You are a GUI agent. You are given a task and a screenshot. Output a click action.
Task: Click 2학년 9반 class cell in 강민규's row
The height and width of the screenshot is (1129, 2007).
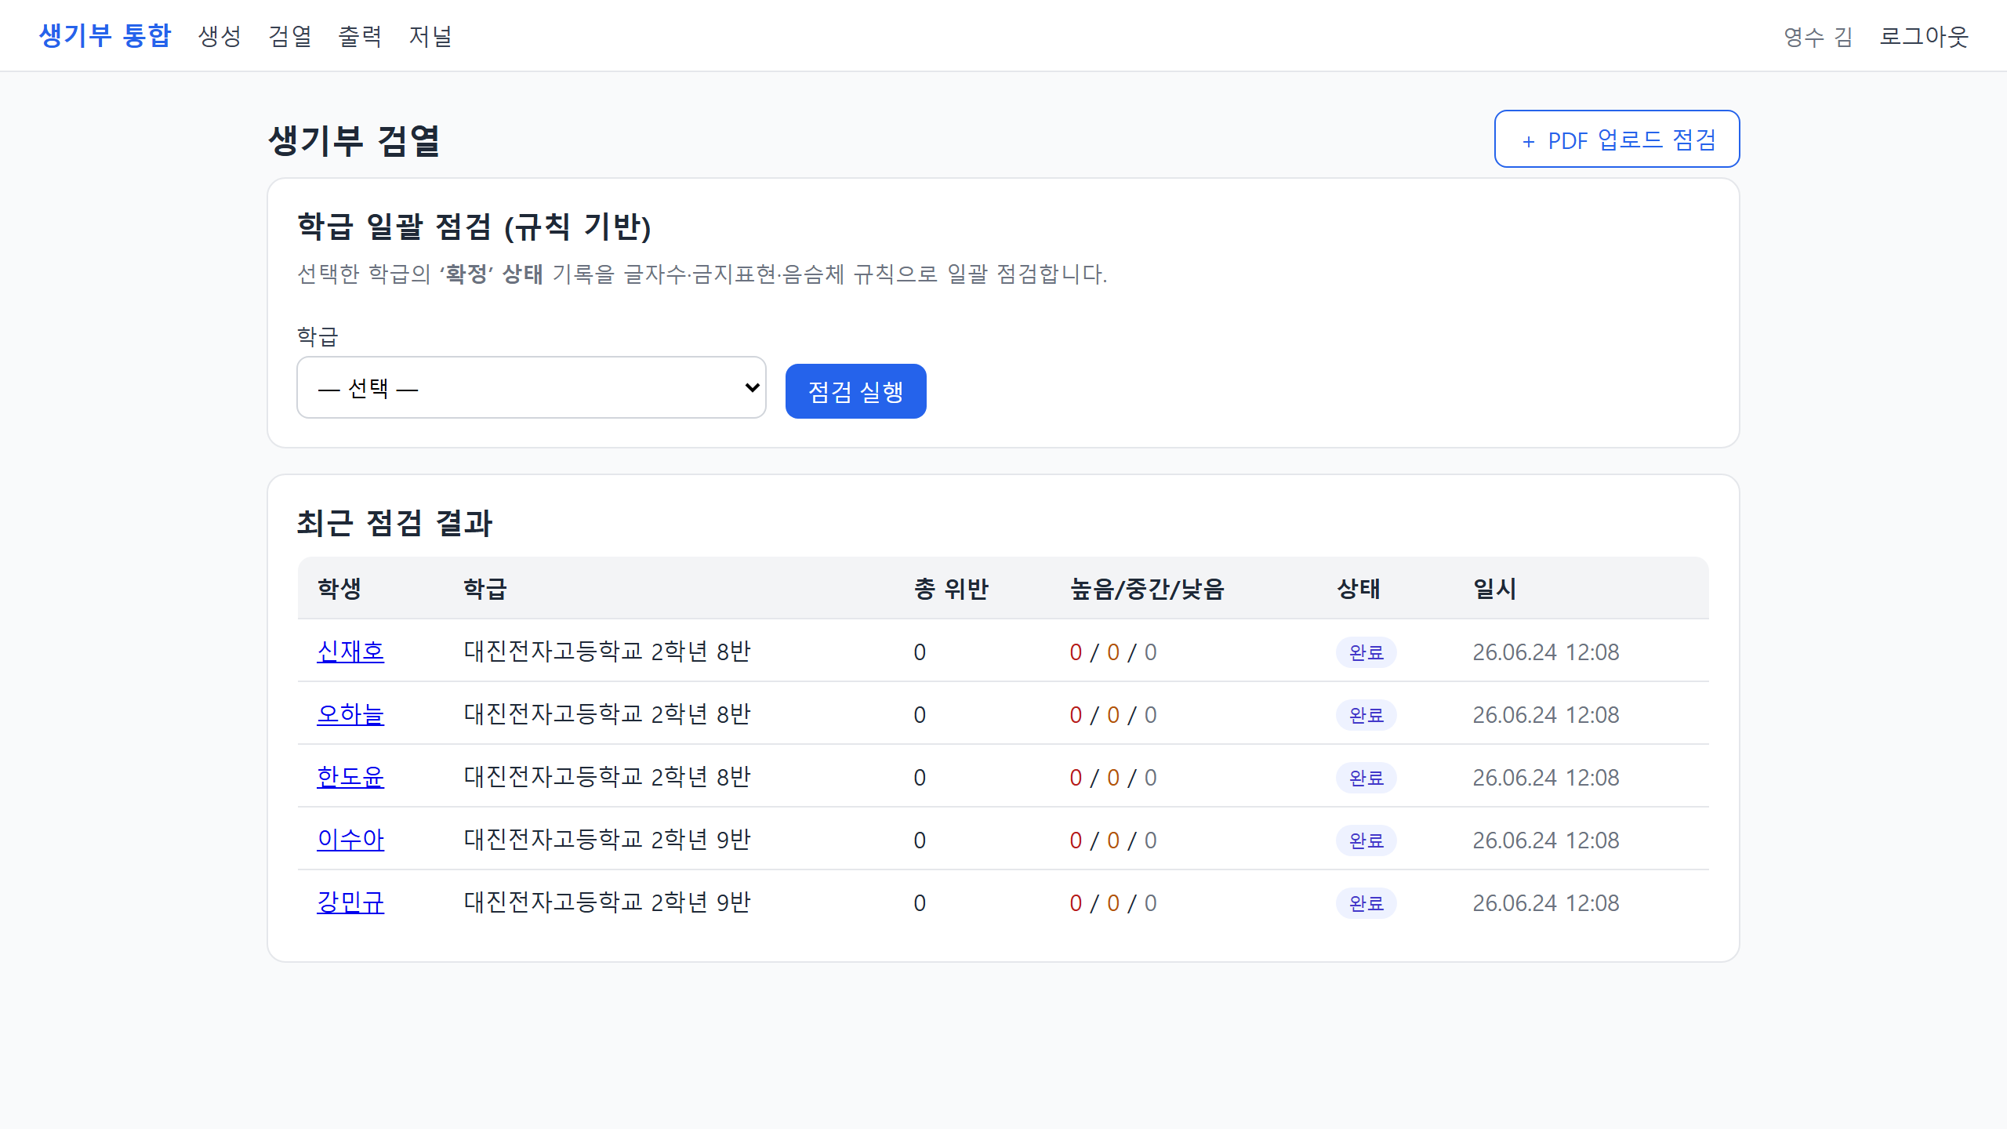point(607,902)
